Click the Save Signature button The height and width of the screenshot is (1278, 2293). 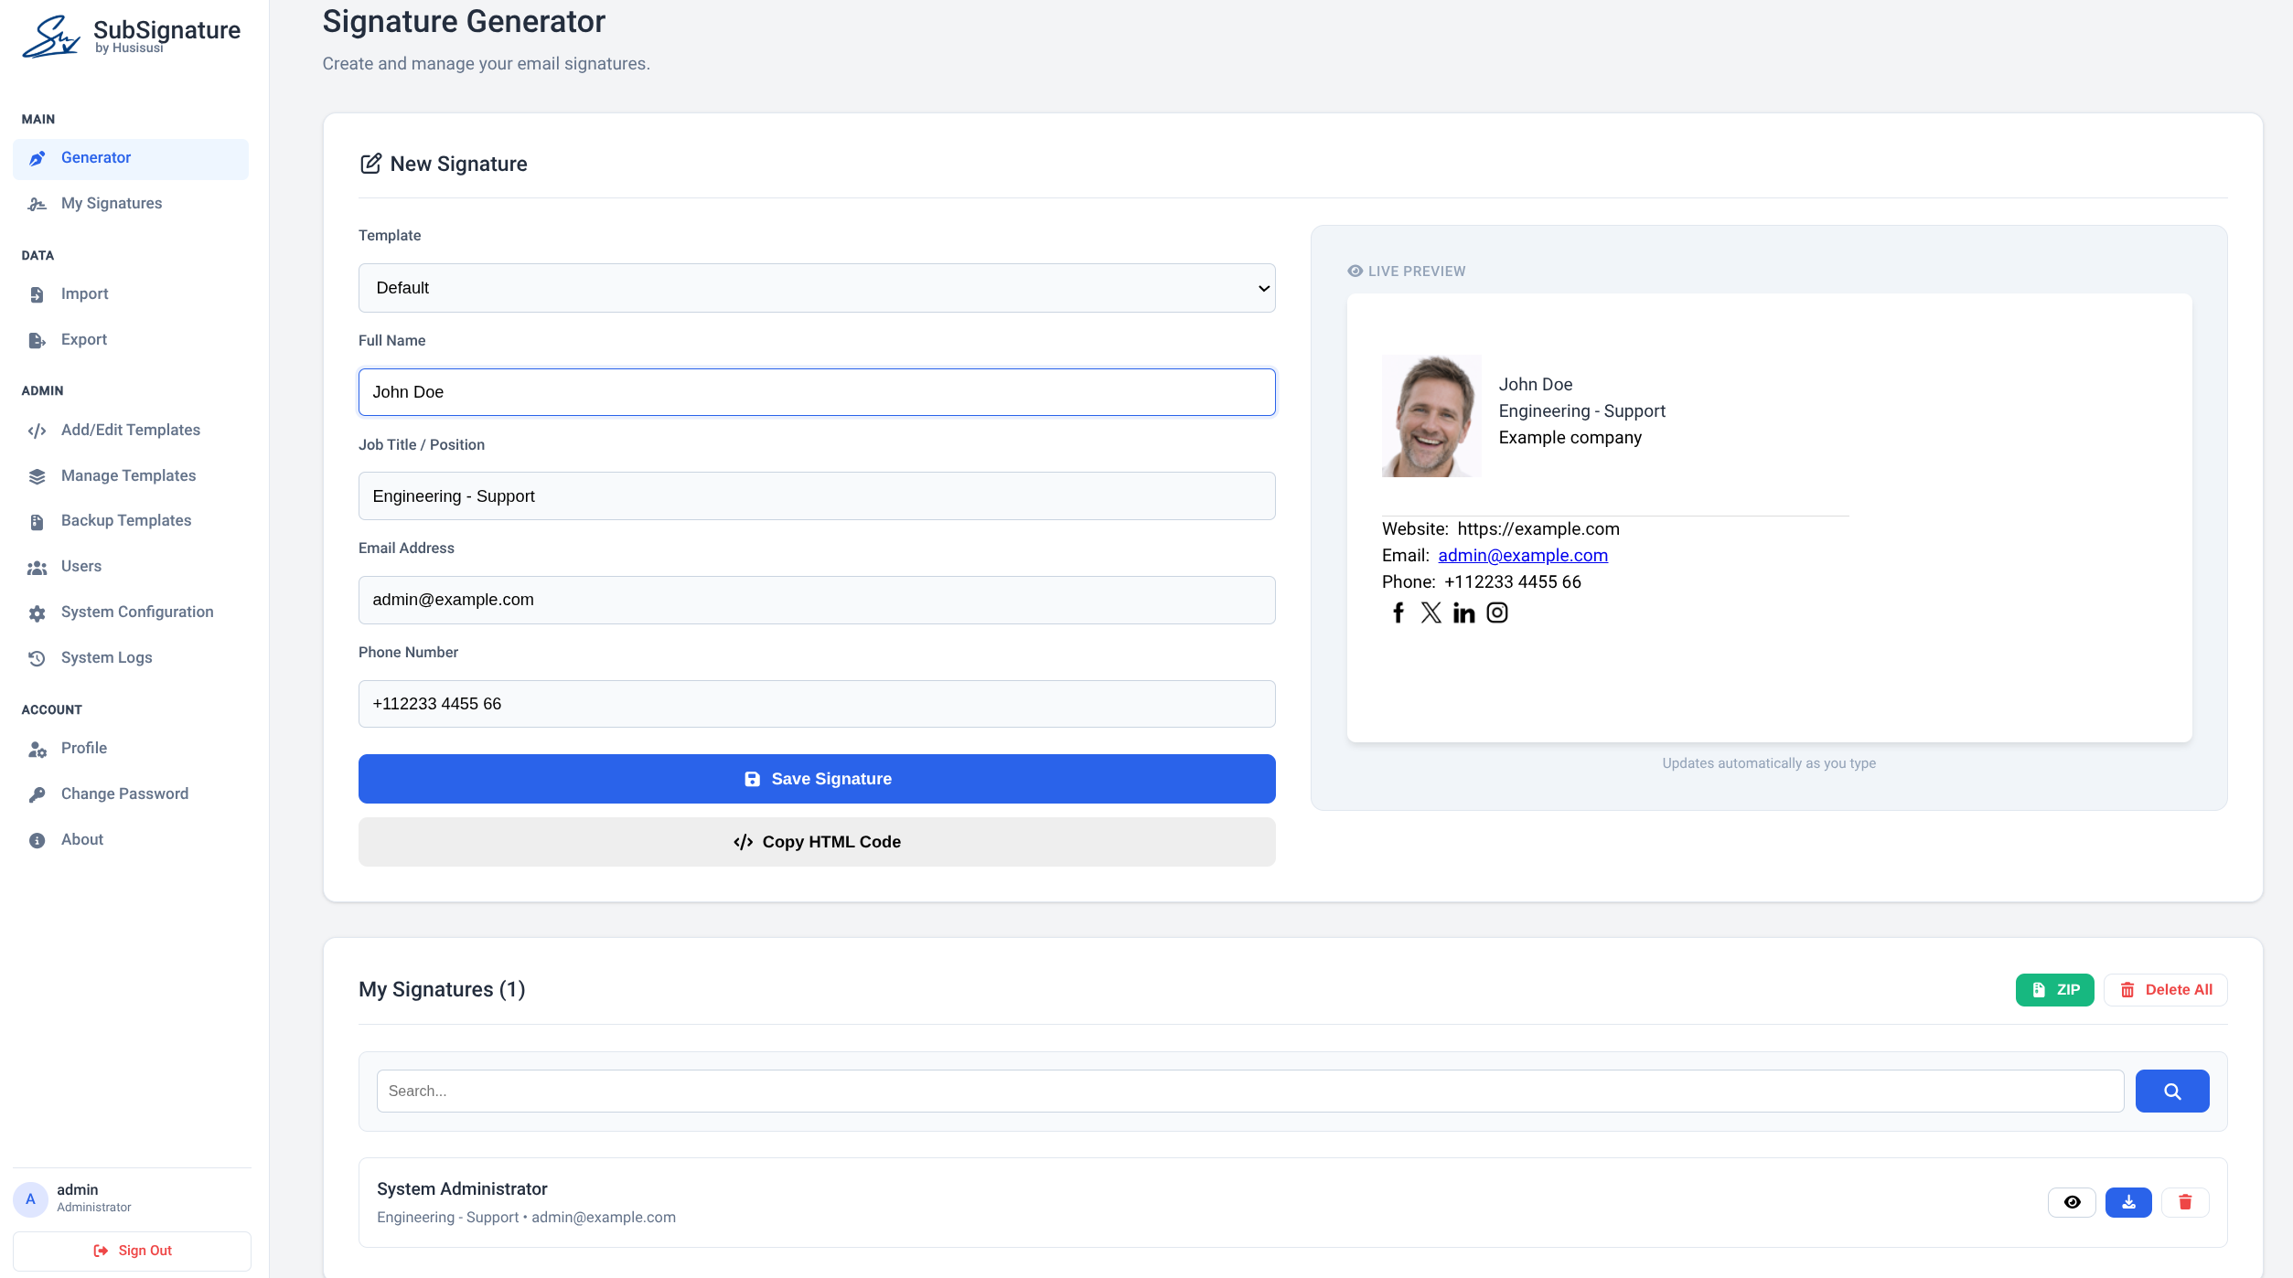click(816, 778)
